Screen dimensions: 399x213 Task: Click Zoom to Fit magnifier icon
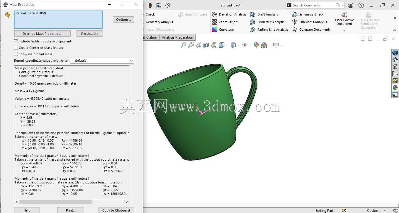183,45
